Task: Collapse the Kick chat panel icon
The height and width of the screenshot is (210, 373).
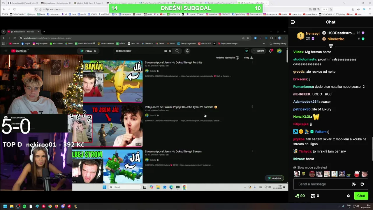Action: pos(293,22)
